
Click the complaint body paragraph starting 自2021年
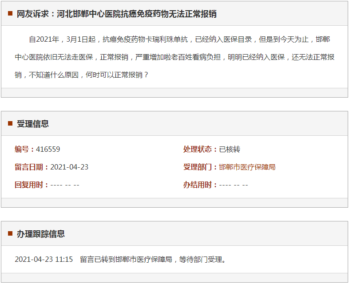tap(174, 57)
